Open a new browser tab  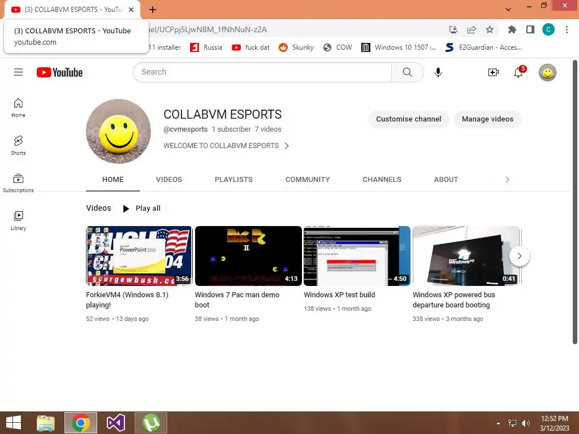(153, 10)
